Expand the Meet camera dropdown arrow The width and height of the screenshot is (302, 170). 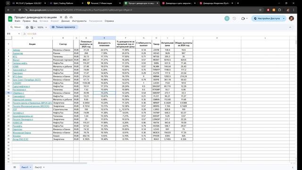point(247,18)
